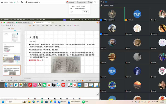
Task: Open the meeting details panel
Action: [5, 2]
